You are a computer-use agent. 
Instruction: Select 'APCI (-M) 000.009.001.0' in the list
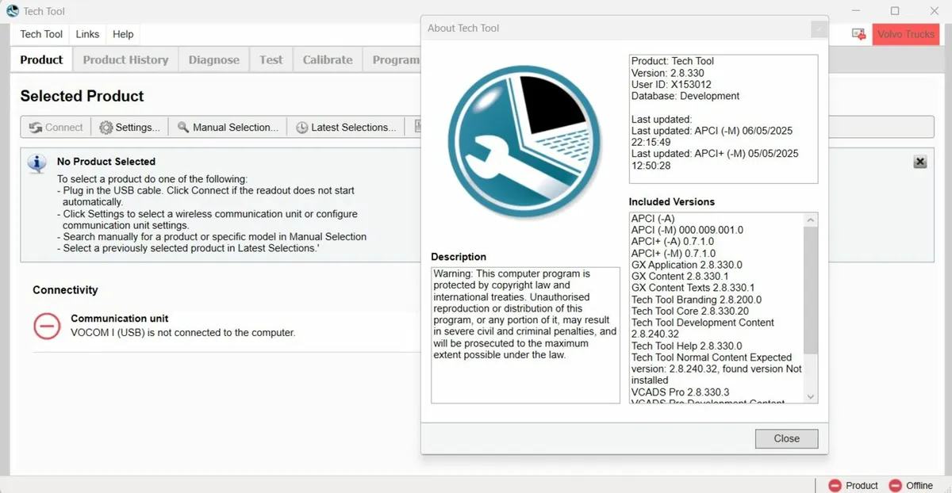(687, 230)
